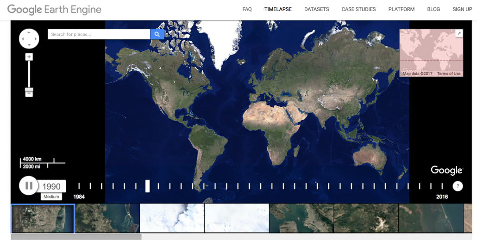Click the 1990 current year display
The width and height of the screenshot is (477, 240).
point(51,186)
